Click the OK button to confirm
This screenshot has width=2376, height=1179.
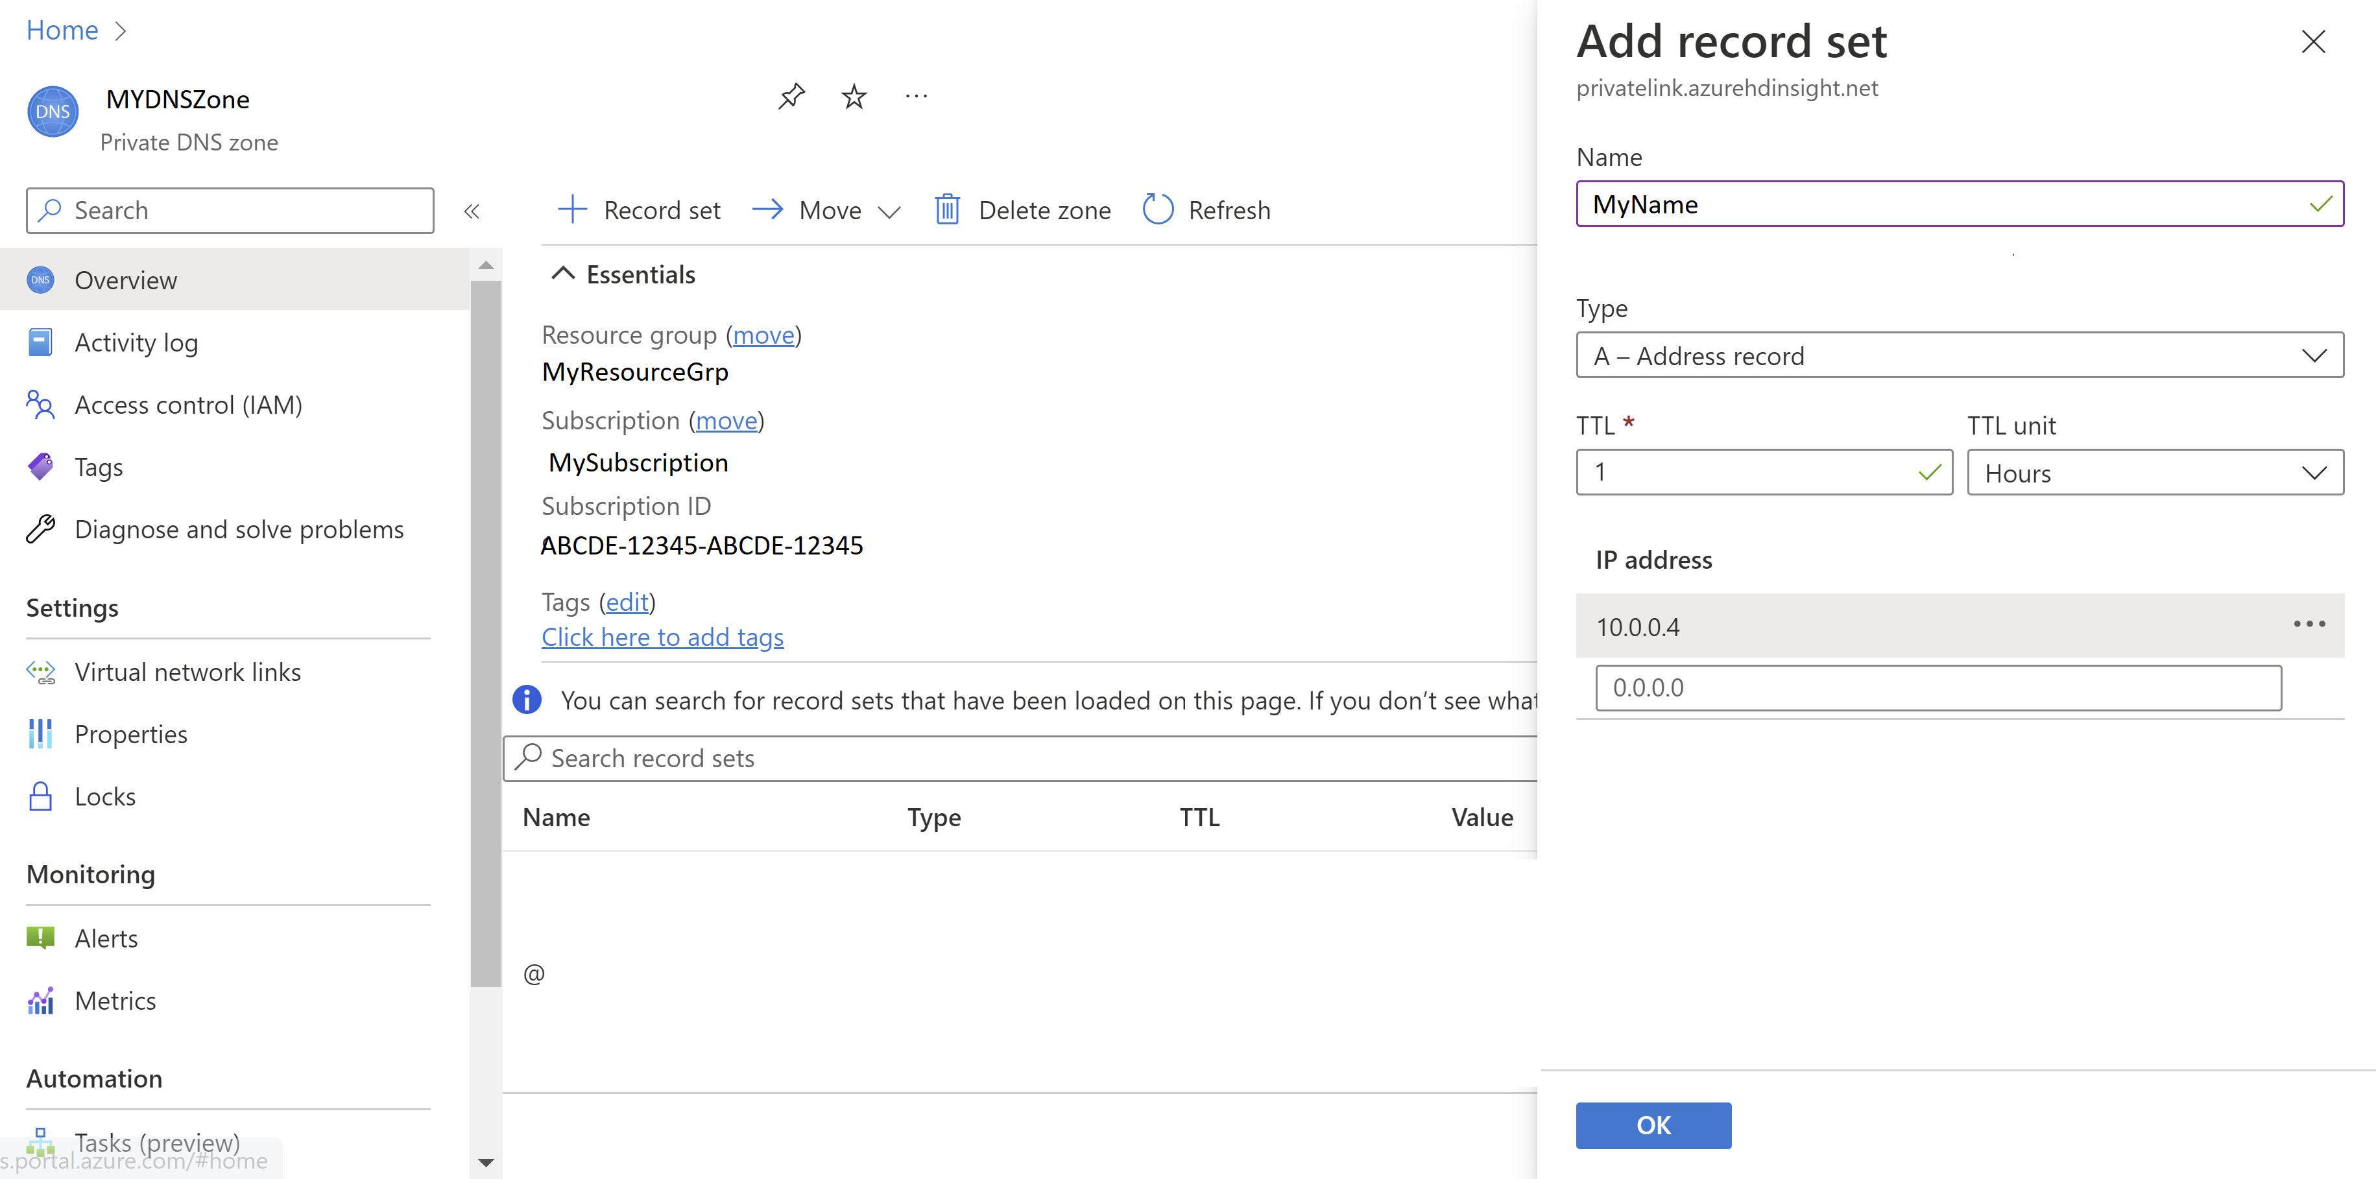(x=1653, y=1125)
